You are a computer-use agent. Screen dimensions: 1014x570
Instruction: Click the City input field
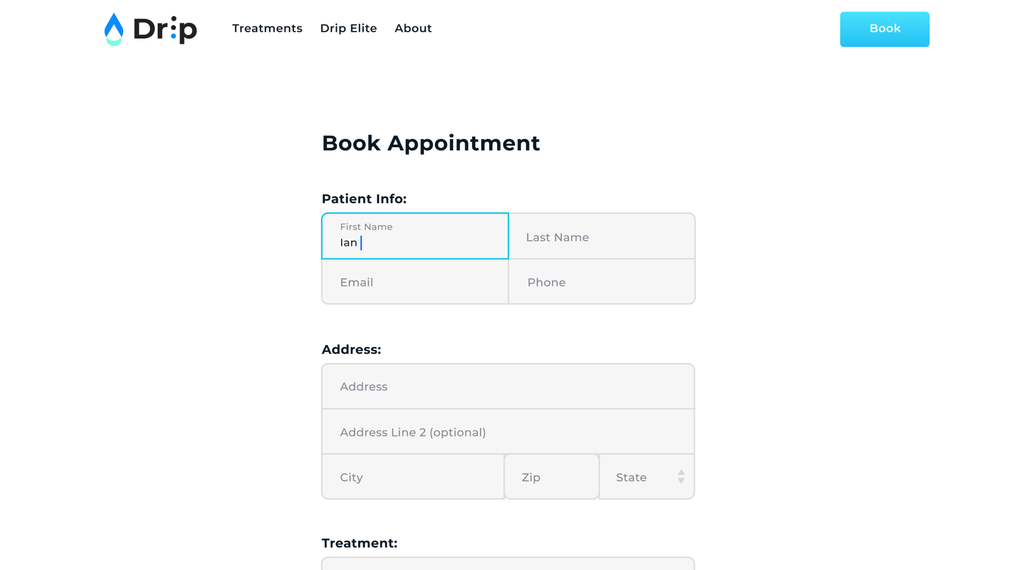[x=413, y=477]
